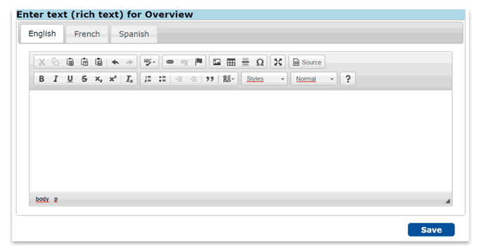Insert an image using the Image icon
Viewport: 483px width, 252px height.
tap(217, 62)
